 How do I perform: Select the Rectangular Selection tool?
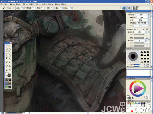coord(6,49)
